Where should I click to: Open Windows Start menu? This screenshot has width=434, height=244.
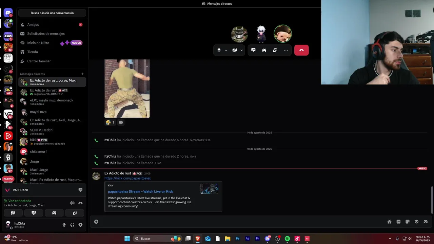pyautogui.click(x=127, y=239)
